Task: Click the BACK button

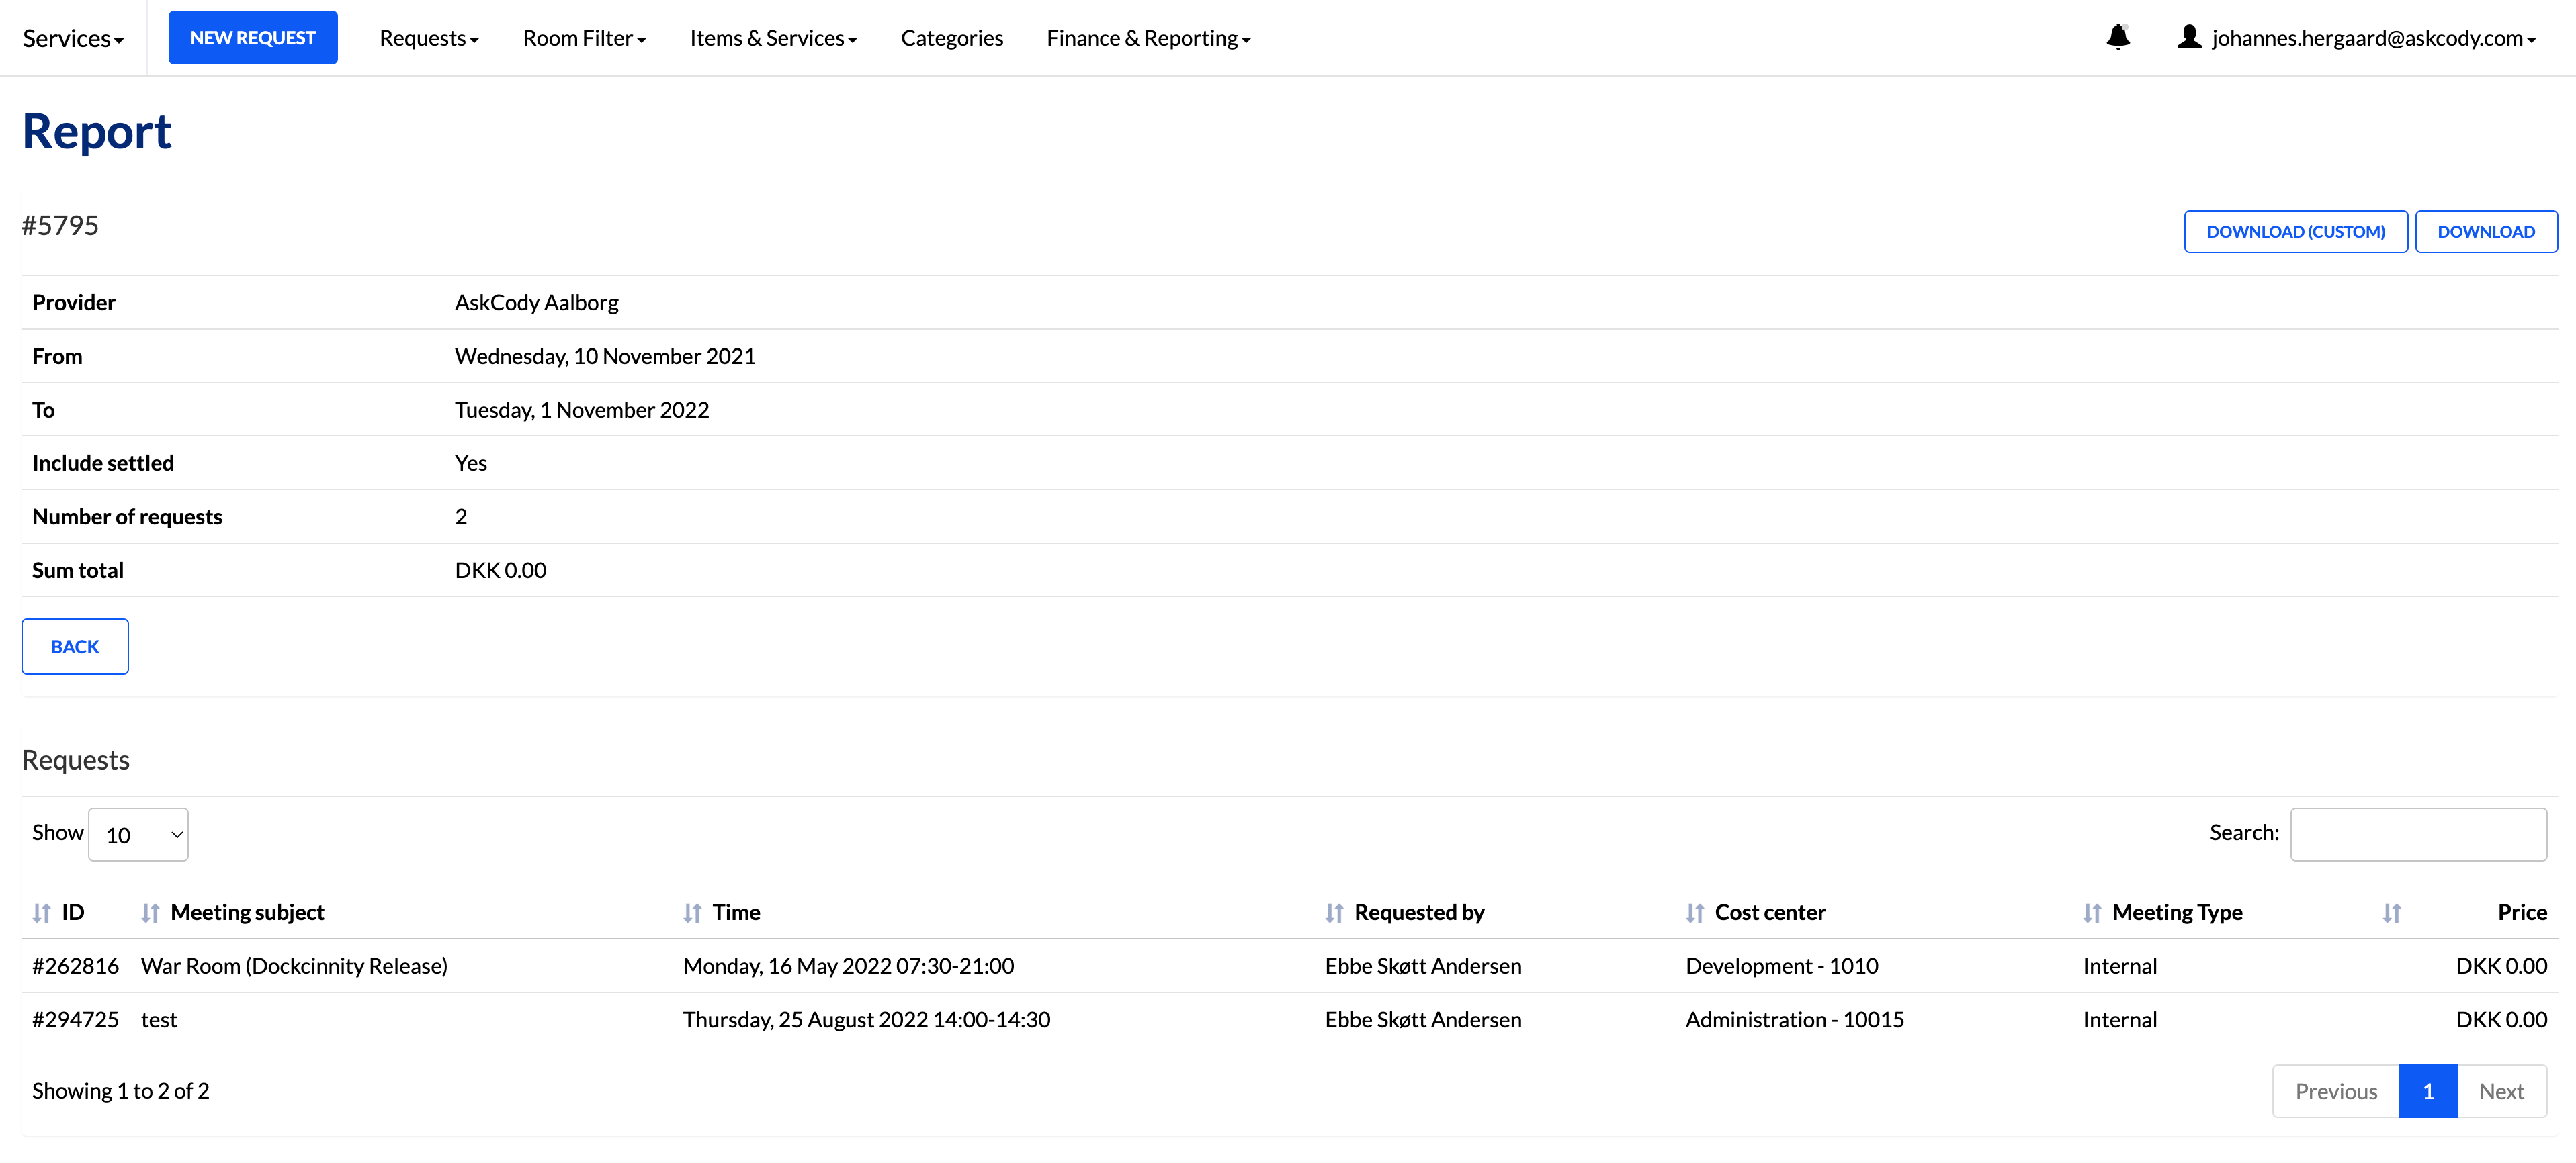Action: [x=75, y=647]
